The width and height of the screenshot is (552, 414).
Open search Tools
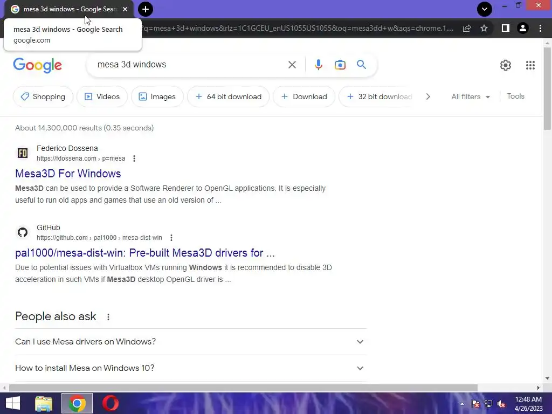(515, 96)
